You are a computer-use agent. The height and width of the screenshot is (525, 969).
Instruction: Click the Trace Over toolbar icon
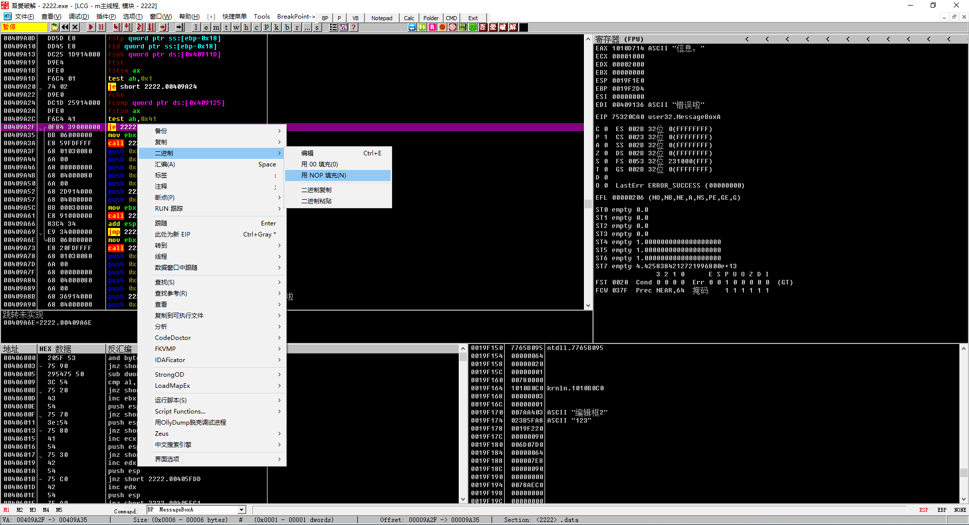pyautogui.click(x=151, y=27)
